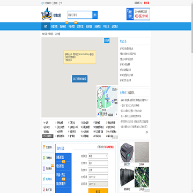
Task: Select the highlighted home tab in navigation bar
Action: tap(46, 27)
